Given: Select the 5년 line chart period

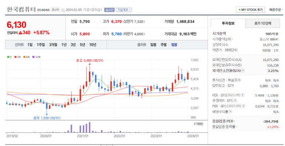Looking at the screenshot, I should pos(82,45).
